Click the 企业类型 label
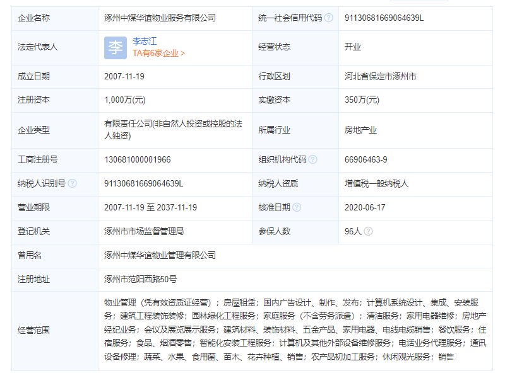This screenshot has height=378, width=505. pos(34,130)
